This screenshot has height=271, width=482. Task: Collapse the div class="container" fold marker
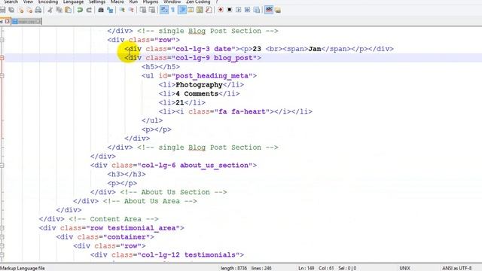tap(2, 237)
